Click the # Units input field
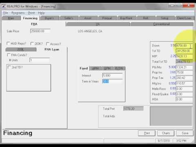Screen dimensions: 196x147 pos(40,60)
